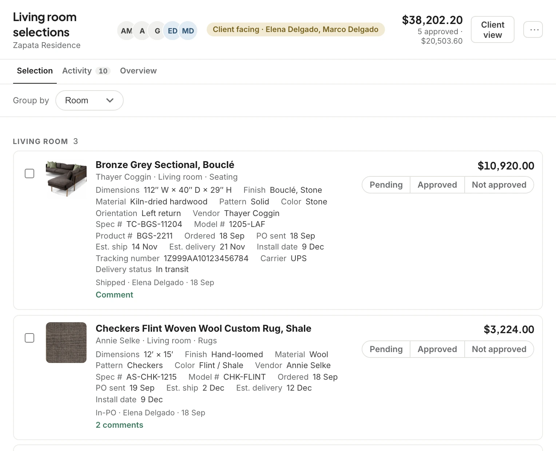Open the three-dot more options menu
This screenshot has width=556, height=451.
[x=533, y=29]
